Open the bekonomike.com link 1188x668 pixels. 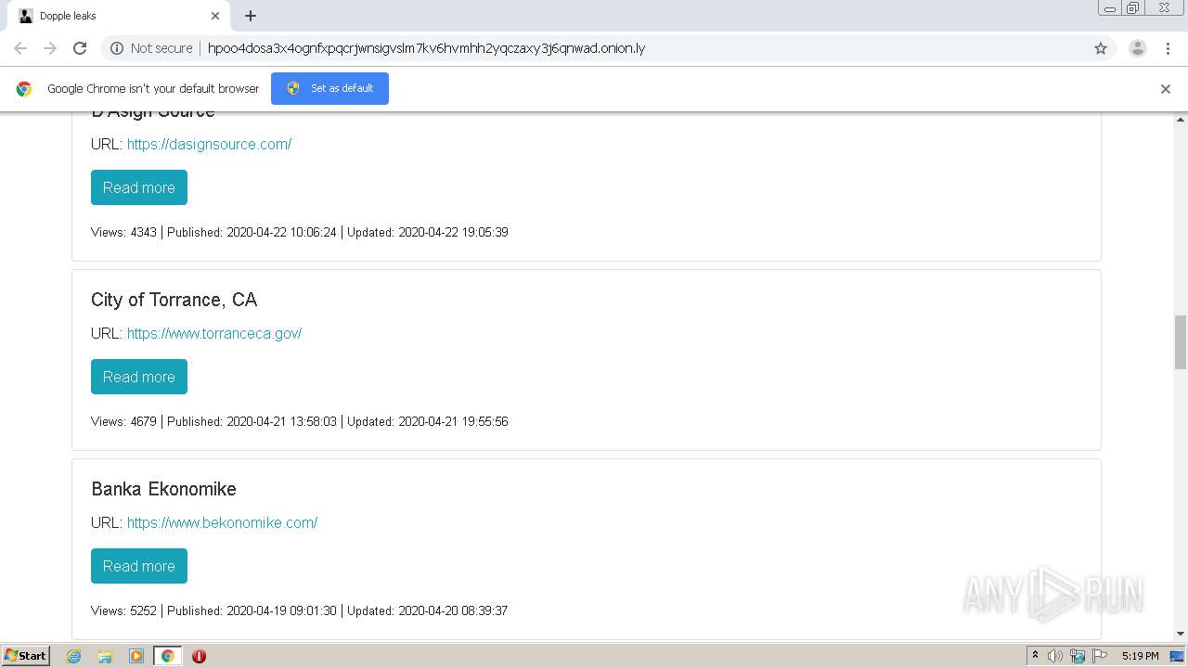(x=222, y=522)
